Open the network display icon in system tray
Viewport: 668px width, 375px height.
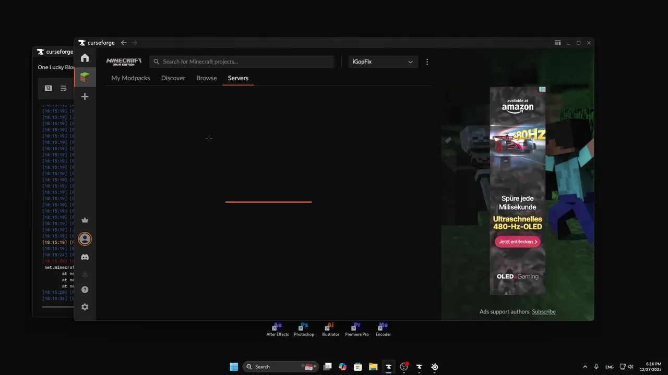(x=623, y=367)
